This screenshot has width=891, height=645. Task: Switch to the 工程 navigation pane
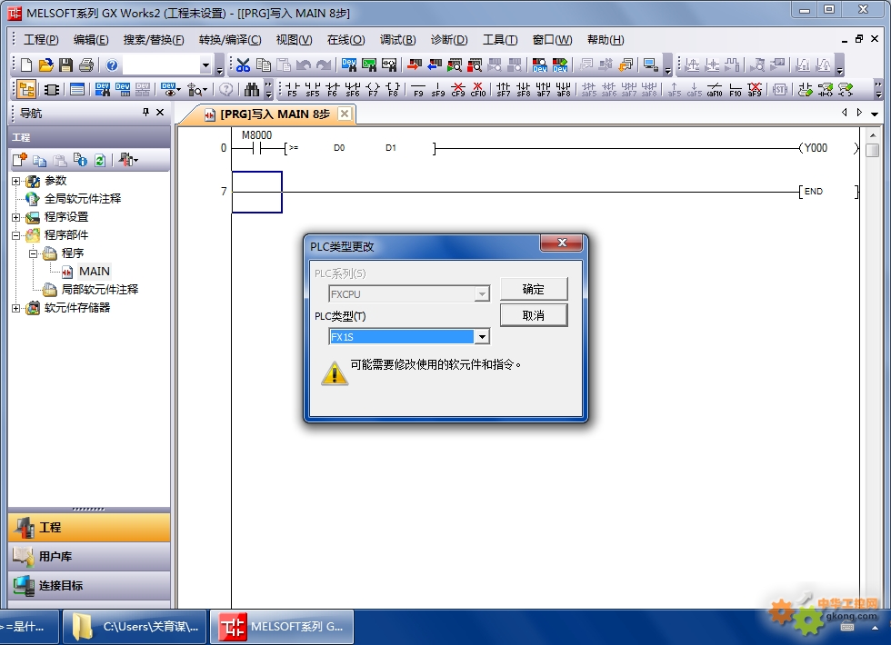[89, 528]
